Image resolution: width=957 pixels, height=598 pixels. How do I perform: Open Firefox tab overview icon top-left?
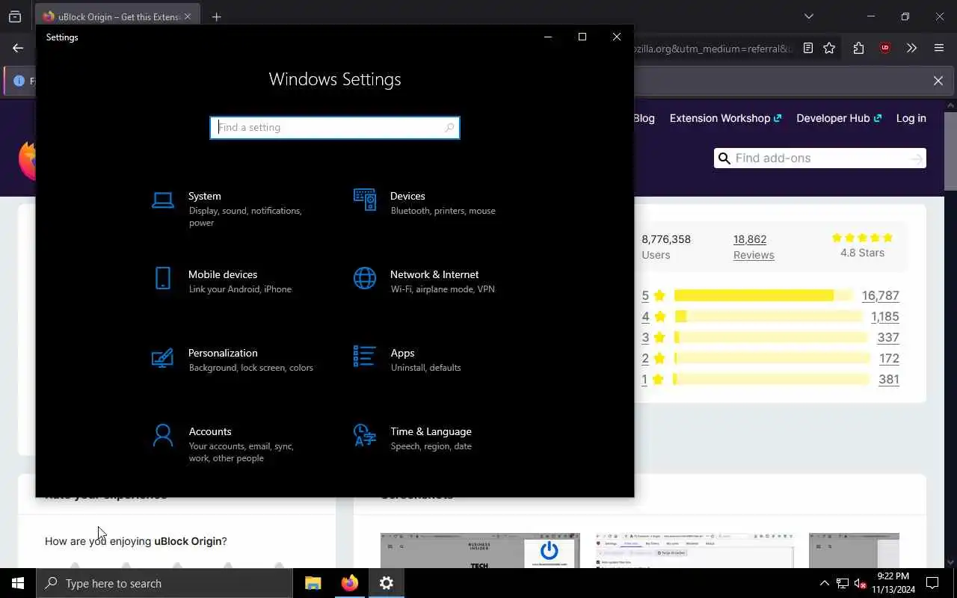coord(15,16)
